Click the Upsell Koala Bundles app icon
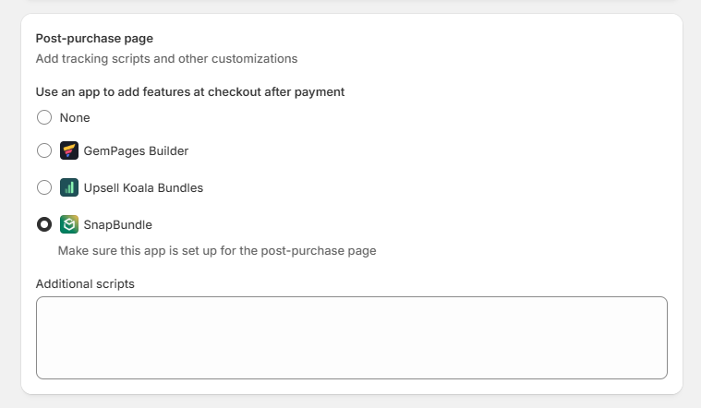701x408 pixels. 69,187
